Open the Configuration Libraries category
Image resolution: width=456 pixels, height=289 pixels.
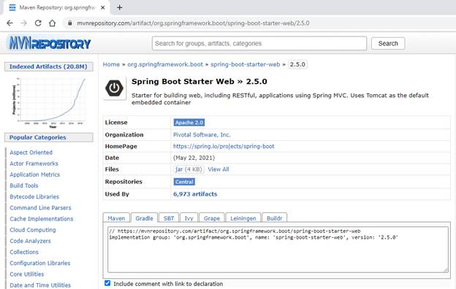click(x=40, y=263)
